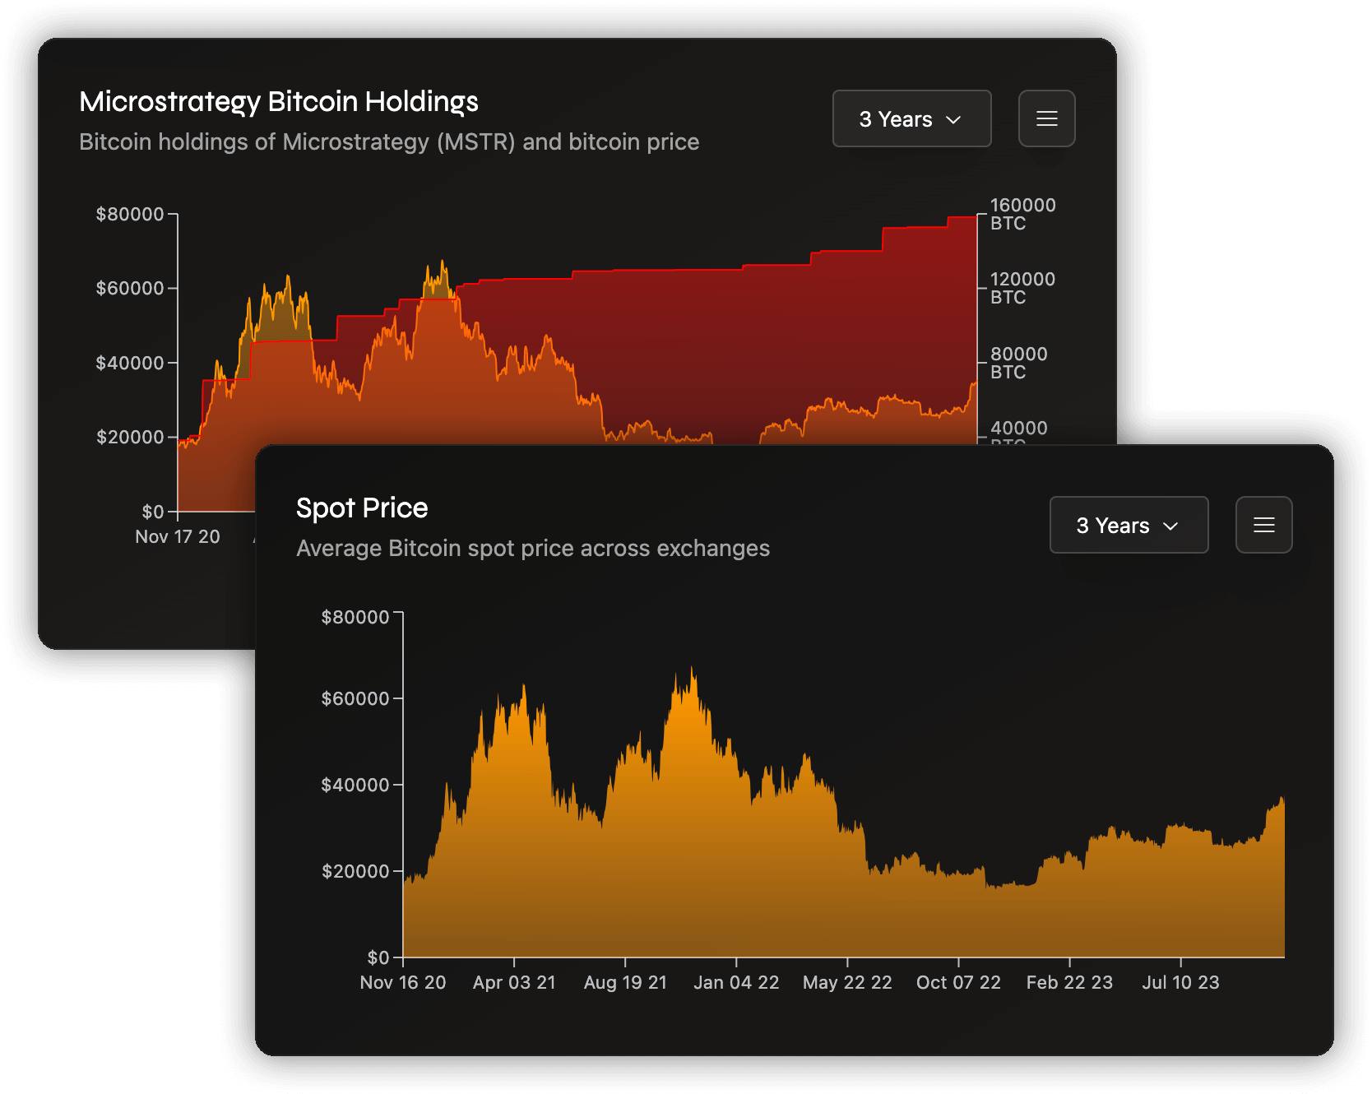Click the $20000 label on Spot Price chart
1372x1094 pixels.
pos(355,871)
